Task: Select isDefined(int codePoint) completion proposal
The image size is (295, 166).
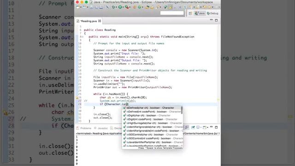Action: pyautogui.click(x=152, y=112)
